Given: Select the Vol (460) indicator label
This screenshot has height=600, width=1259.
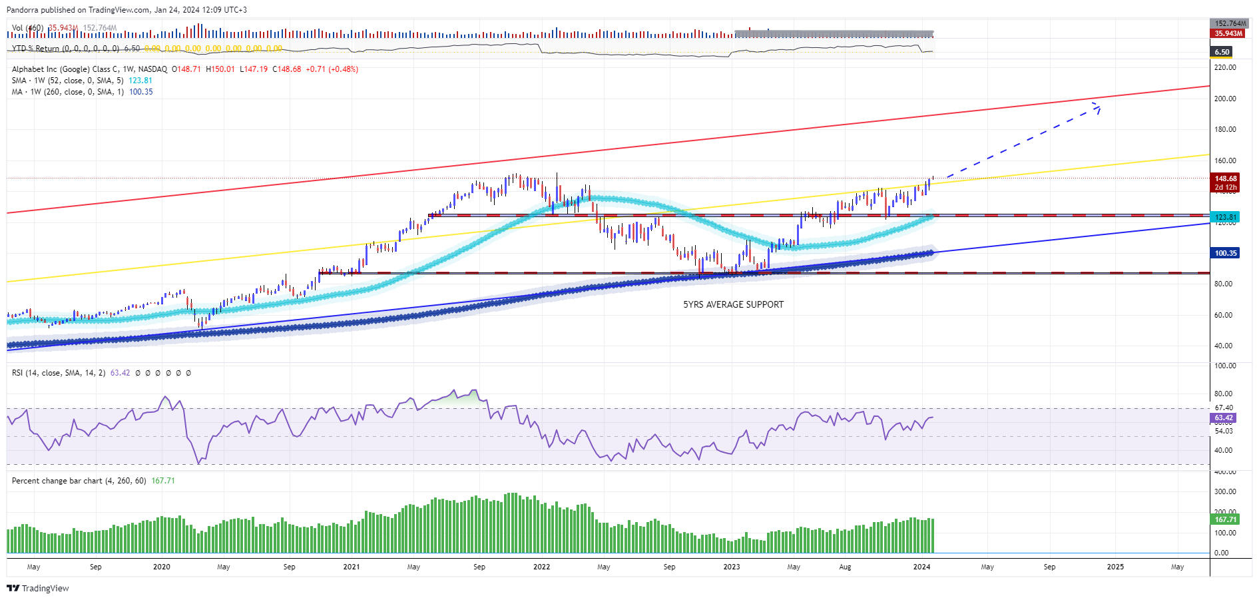Looking at the screenshot, I should click(x=27, y=28).
